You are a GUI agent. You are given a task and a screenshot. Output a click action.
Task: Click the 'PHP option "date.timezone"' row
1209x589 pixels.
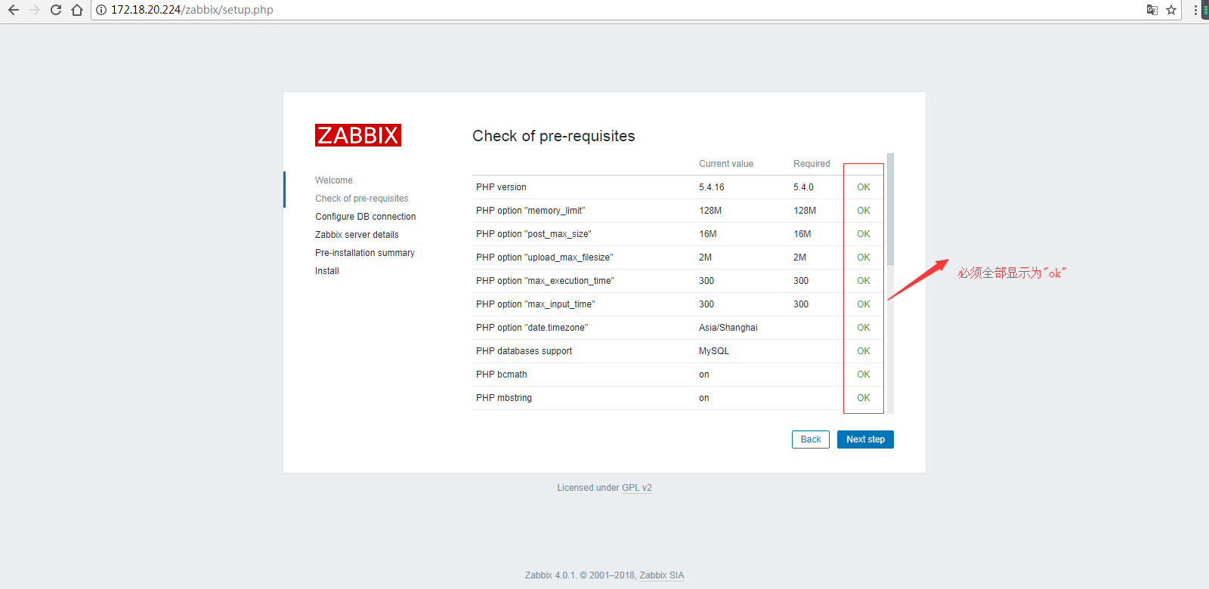(679, 328)
